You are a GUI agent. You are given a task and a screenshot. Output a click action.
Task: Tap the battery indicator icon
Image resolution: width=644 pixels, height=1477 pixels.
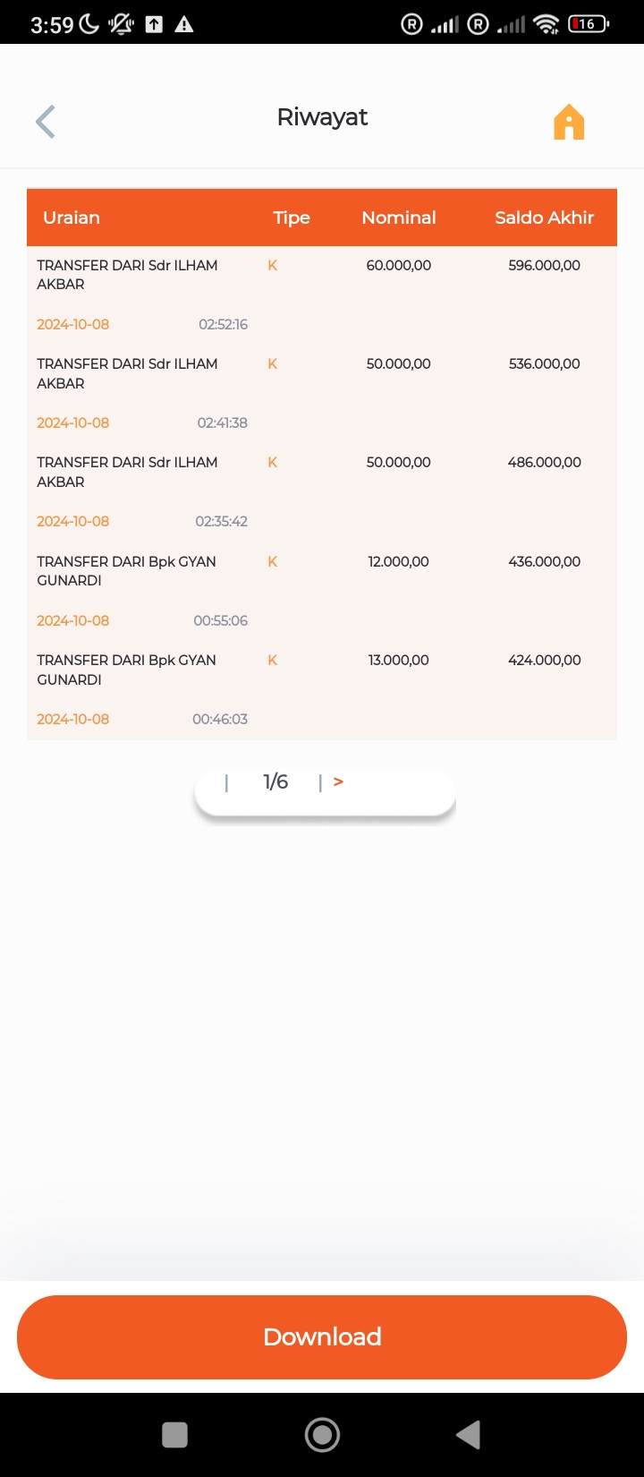[588, 24]
